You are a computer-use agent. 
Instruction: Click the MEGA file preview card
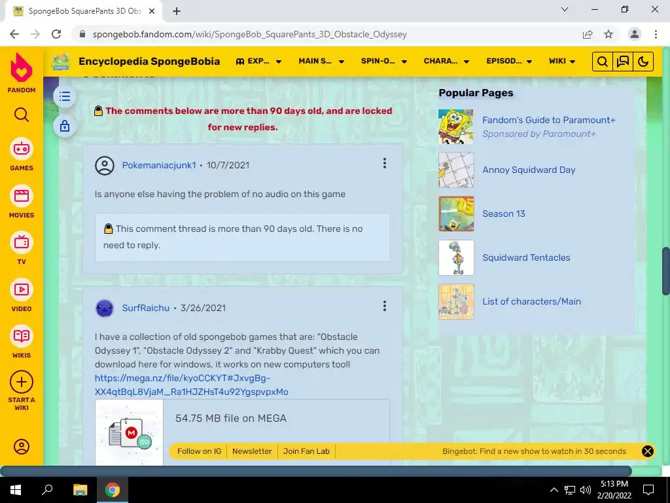pyautogui.click(x=242, y=432)
